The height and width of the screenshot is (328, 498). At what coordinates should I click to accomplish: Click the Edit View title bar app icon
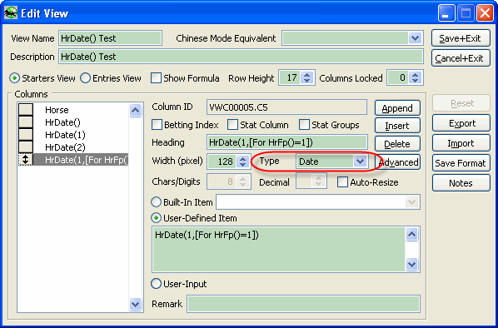coord(10,13)
